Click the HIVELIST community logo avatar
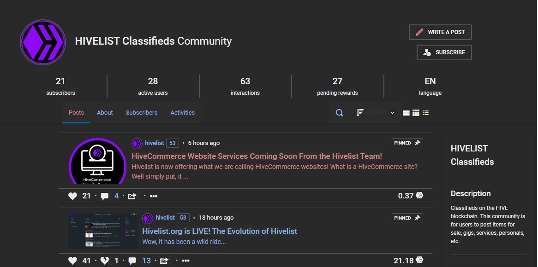Viewport: 538px width, 267px height. 43,42
